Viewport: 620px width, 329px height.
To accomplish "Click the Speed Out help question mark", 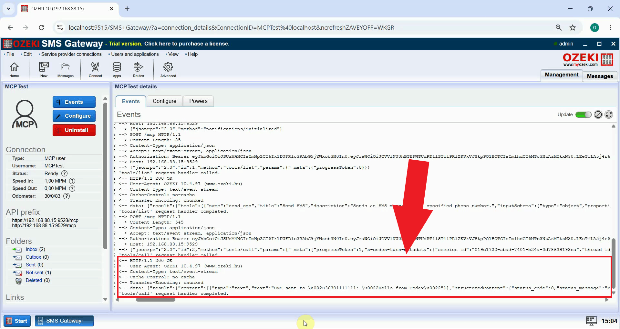I will 72,188.
